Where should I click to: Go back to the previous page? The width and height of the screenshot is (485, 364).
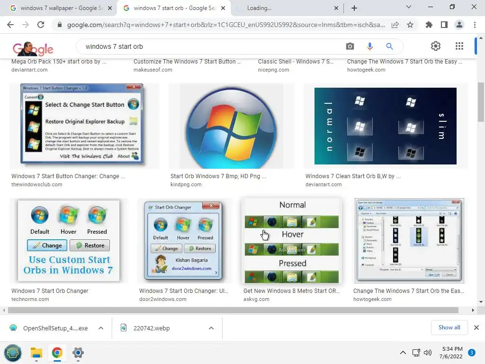point(10,25)
